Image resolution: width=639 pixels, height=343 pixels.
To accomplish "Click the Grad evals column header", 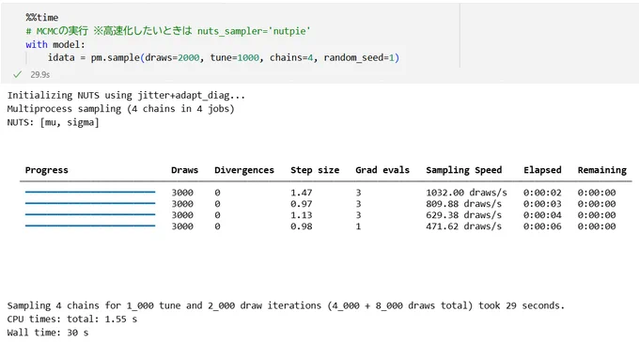I will pos(382,170).
